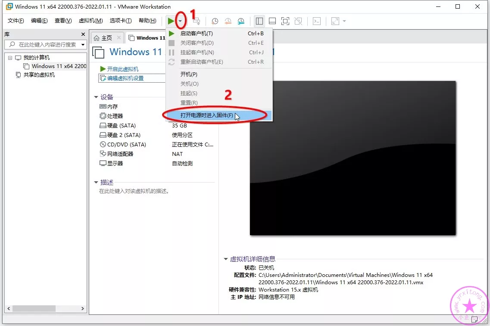Close the library panel with X
490x326 pixels.
tap(83, 34)
